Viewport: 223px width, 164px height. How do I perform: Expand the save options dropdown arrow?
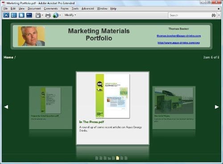point(42,15)
